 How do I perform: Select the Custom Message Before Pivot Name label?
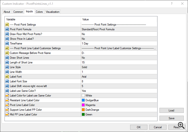coord(30,53)
